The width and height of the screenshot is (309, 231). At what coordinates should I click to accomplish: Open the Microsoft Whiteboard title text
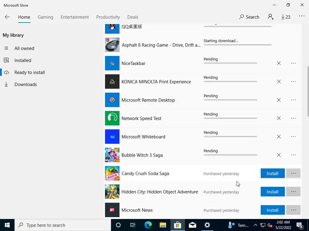(x=143, y=137)
